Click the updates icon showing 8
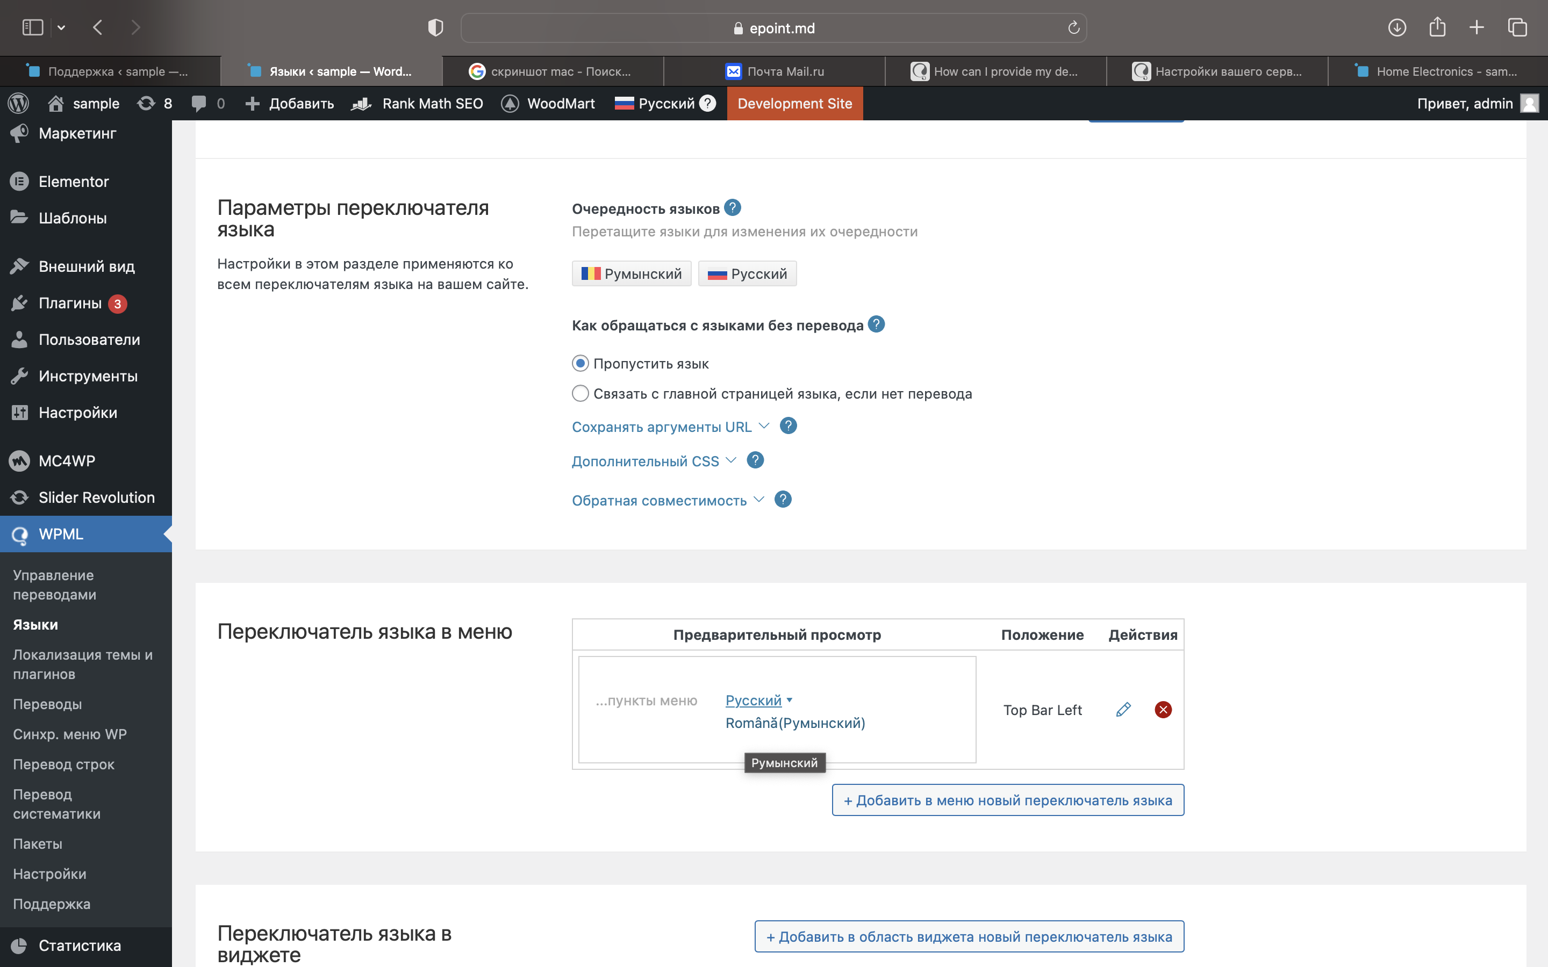This screenshot has width=1548, height=967. pos(154,103)
